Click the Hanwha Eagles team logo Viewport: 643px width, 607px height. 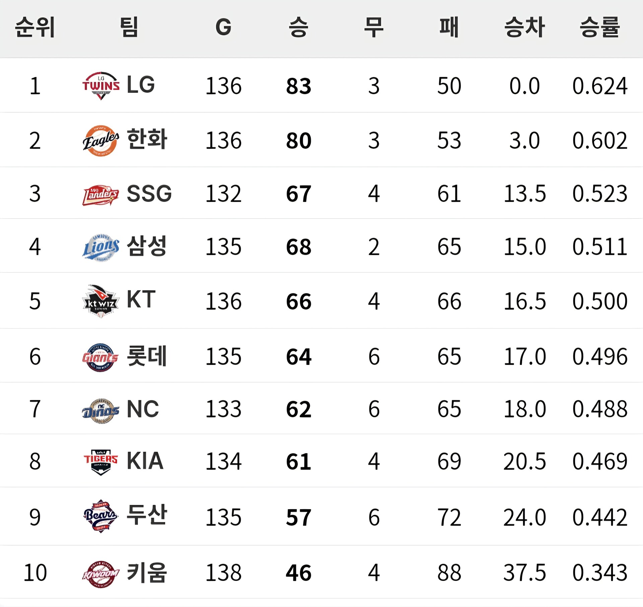coord(100,141)
